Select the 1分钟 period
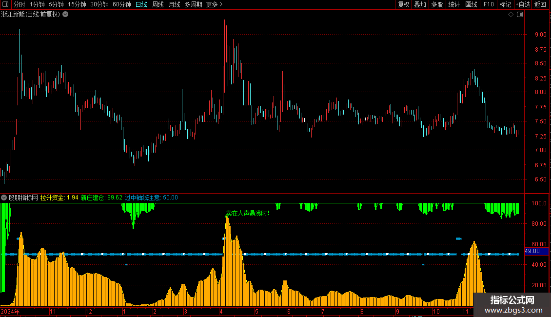The width and height of the screenshot is (551, 317). pyautogui.click(x=37, y=4)
